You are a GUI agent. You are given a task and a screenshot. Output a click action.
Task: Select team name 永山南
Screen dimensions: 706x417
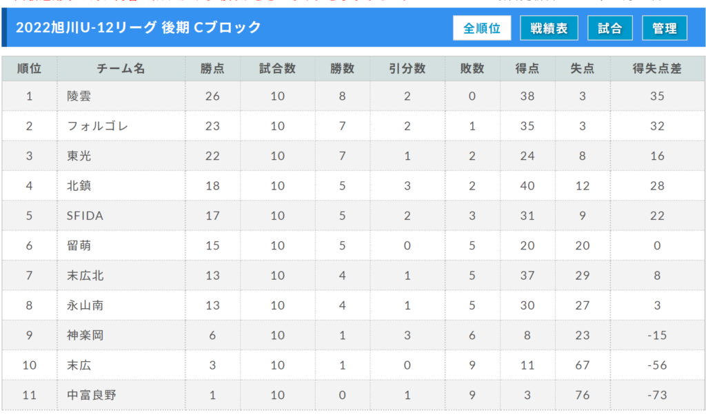click(85, 305)
